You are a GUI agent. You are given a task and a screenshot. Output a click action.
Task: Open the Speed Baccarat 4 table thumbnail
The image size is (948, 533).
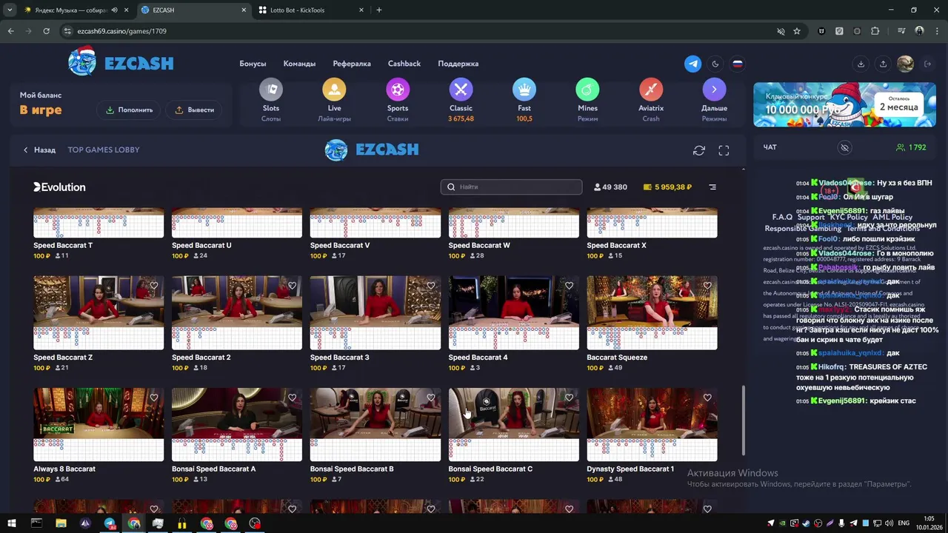[x=513, y=312]
